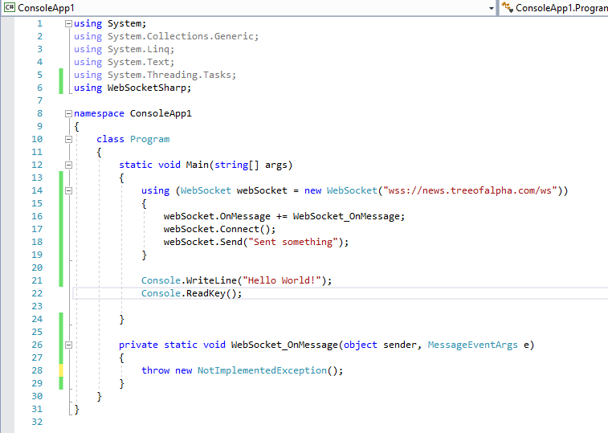The image size is (608, 433).
Task: Click 'Console.ReadKey();' on line 22
Action: [x=191, y=293]
